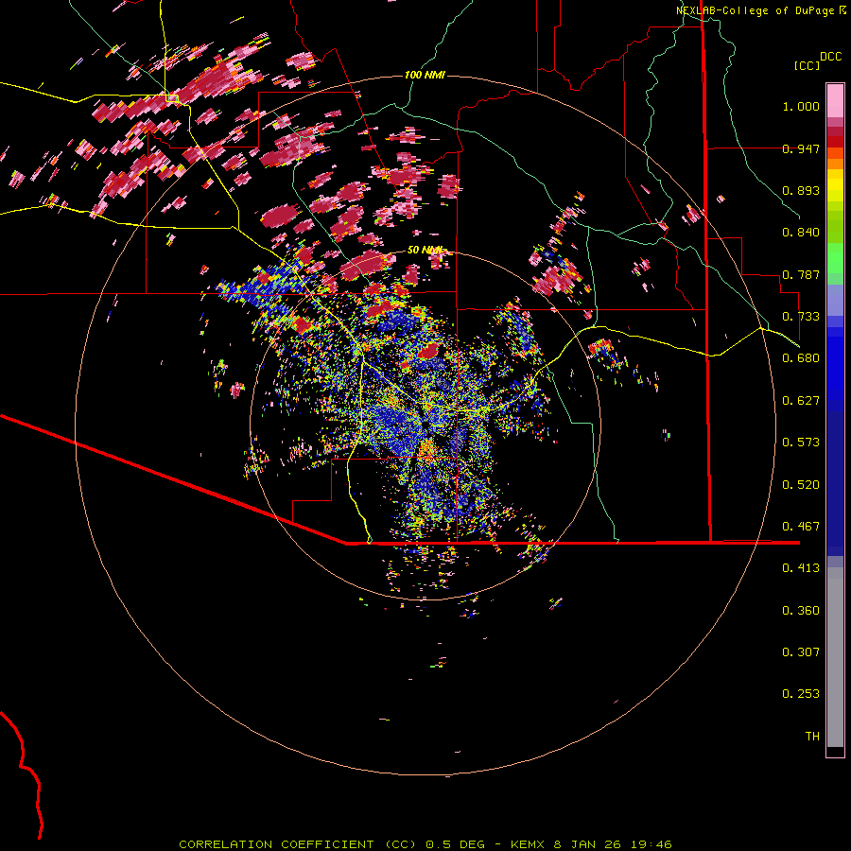Click the Correlation Coefficient KEMX caption
This screenshot has width=851, height=851.
tap(425, 844)
